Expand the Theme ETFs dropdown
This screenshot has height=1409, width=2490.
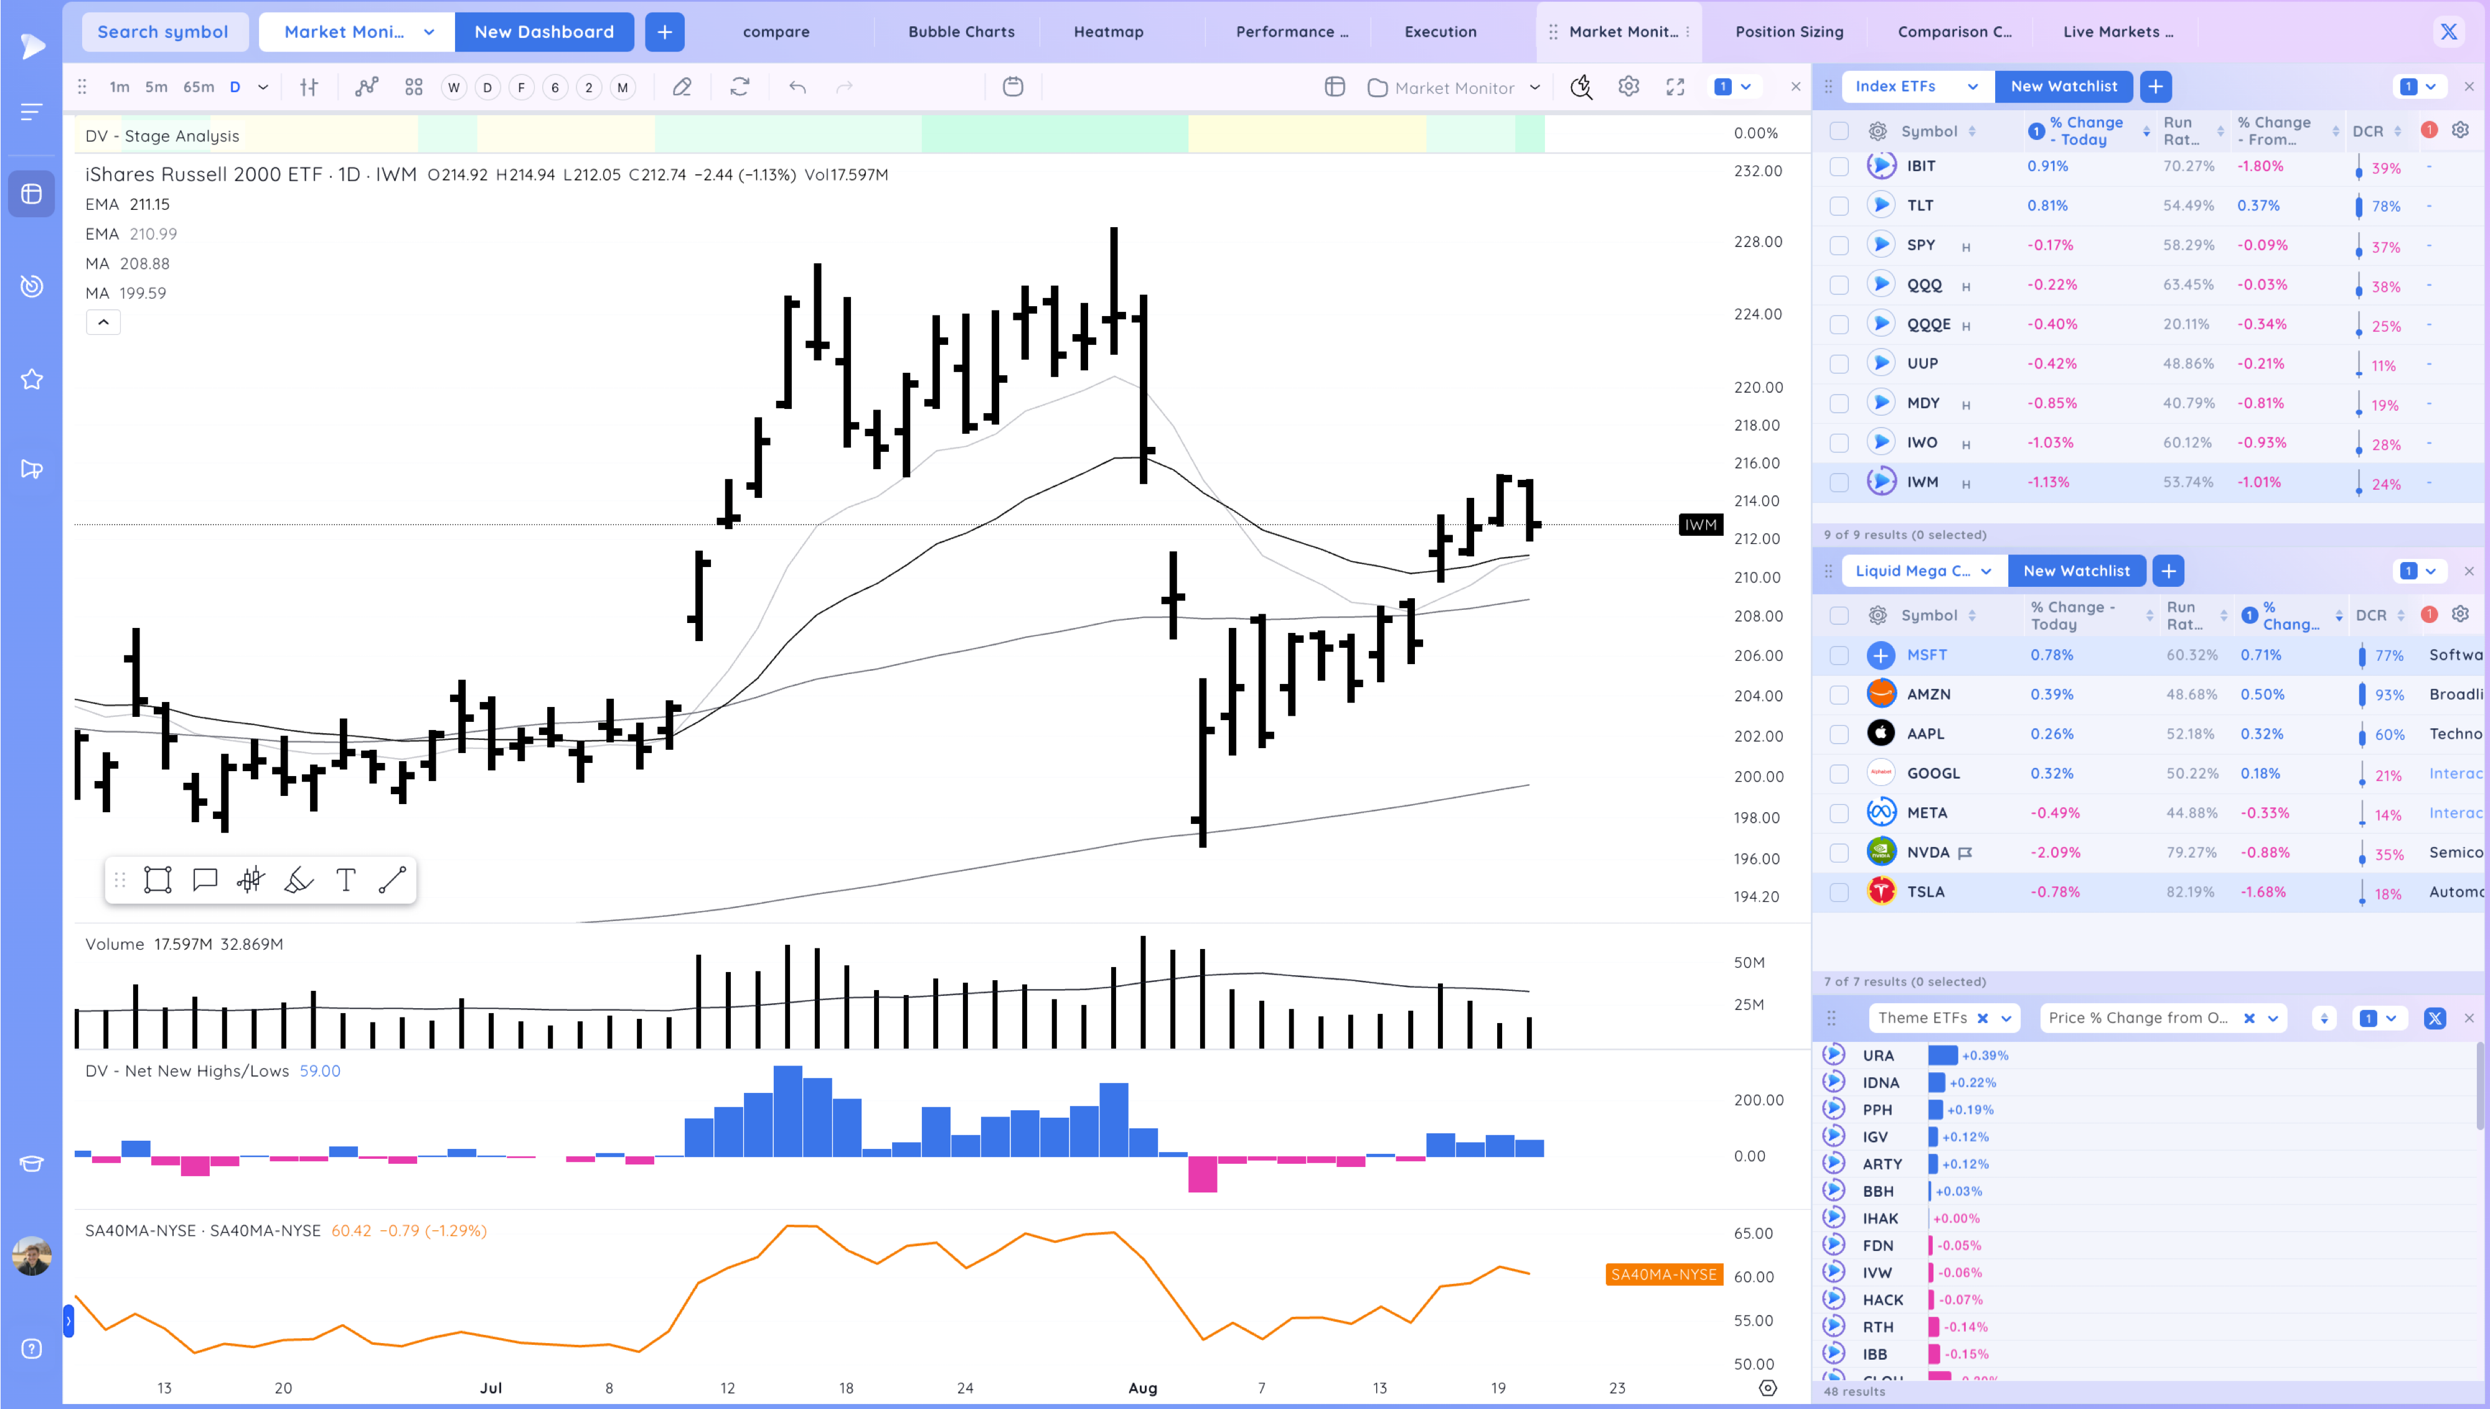click(2006, 1018)
